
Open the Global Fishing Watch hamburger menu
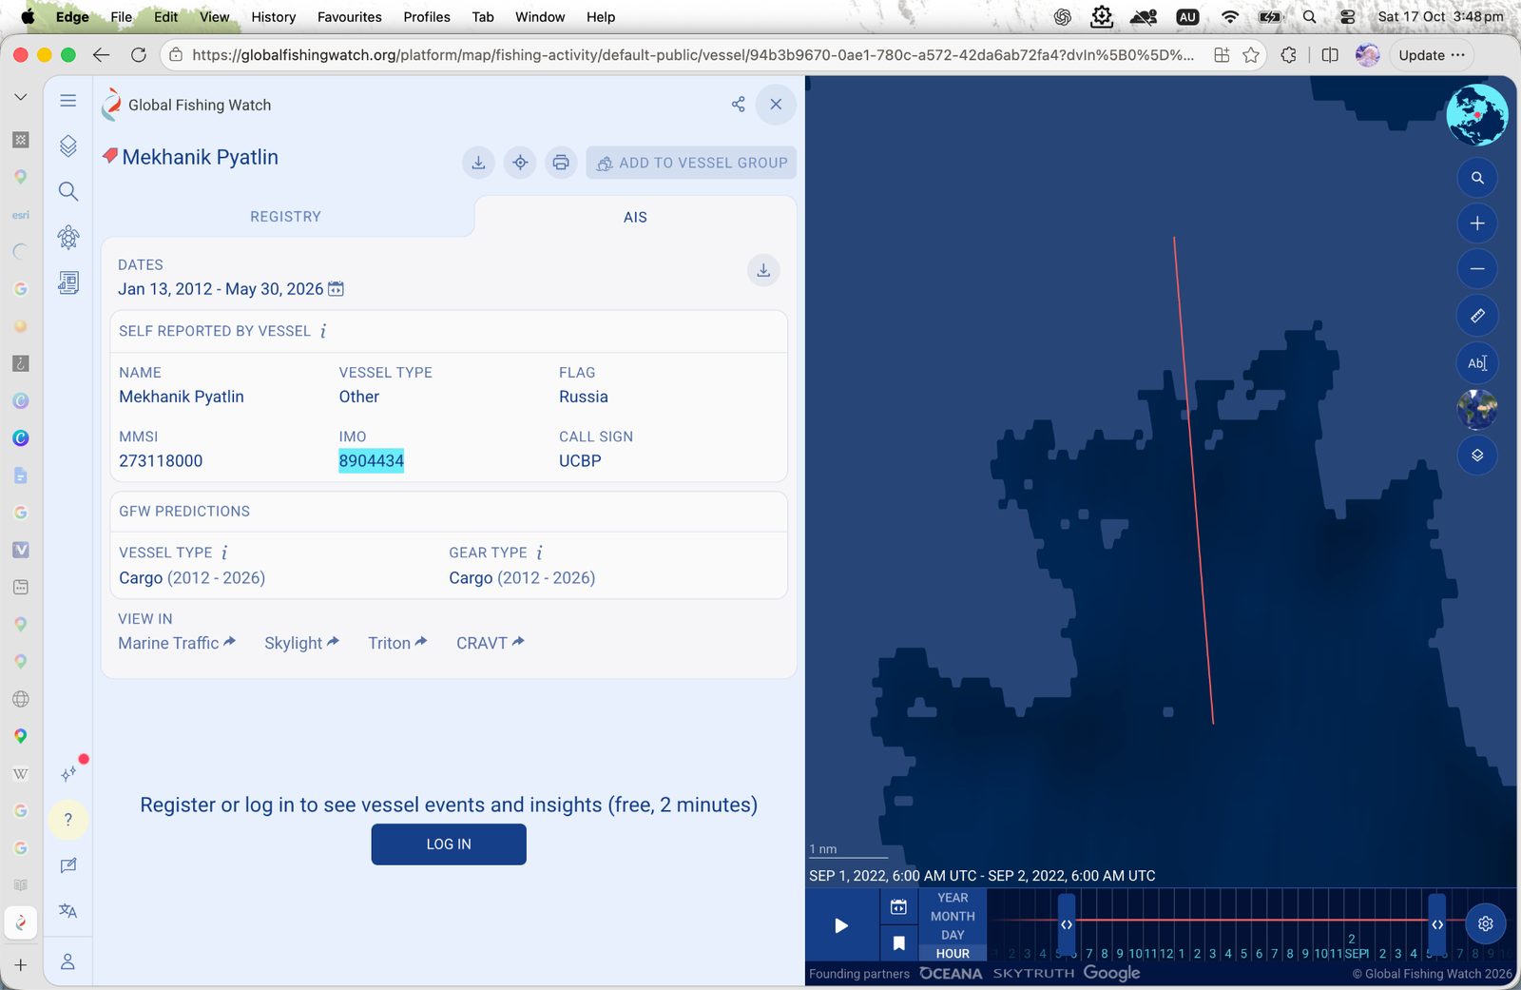pyautogui.click(x=67, y=101)
